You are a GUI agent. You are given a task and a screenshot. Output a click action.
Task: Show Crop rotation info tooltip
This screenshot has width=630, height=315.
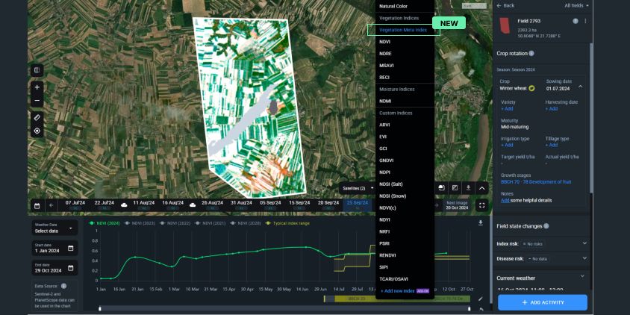[531, 54]
